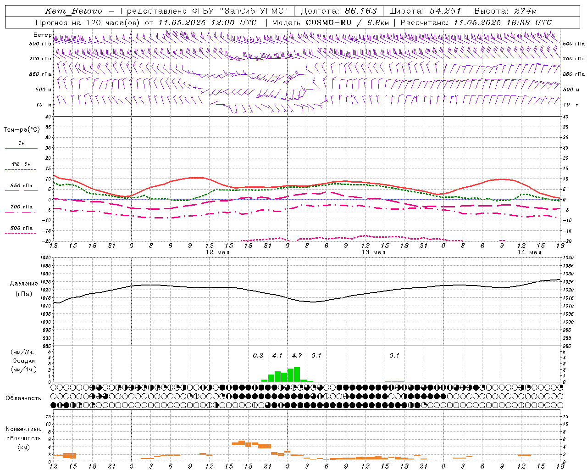Click the (гПа) pressure unit label
The height and width of the screenshot is (470, 587).
tap(23, 294)
